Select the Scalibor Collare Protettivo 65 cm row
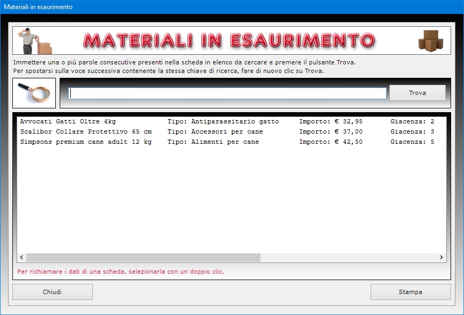This screenshot has width=464, height=315. click(231, 131)
